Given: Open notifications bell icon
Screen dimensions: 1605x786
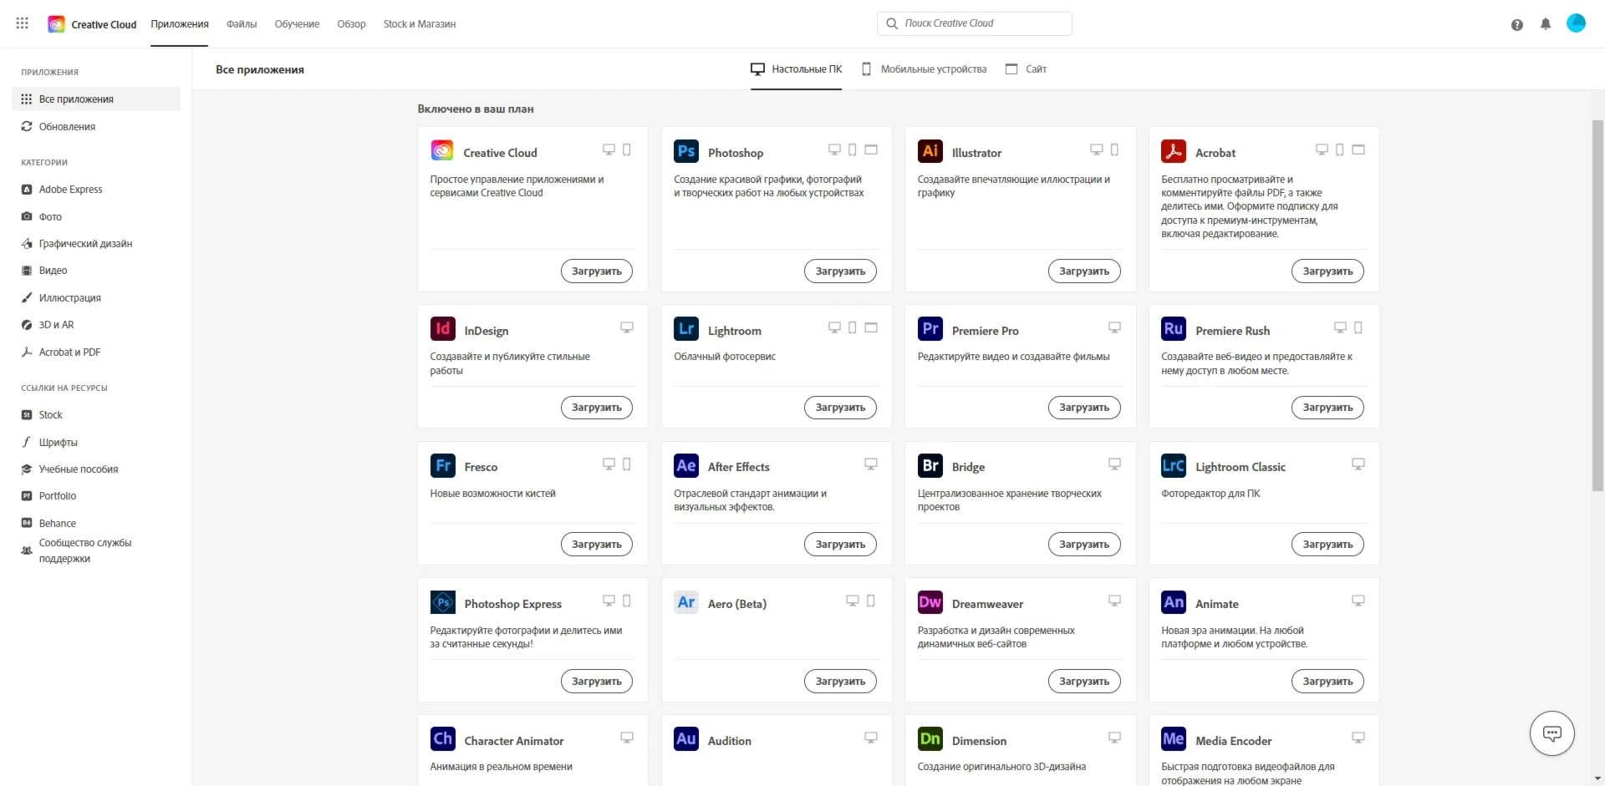Looking at the screenshot, I should coord(1546,24).
